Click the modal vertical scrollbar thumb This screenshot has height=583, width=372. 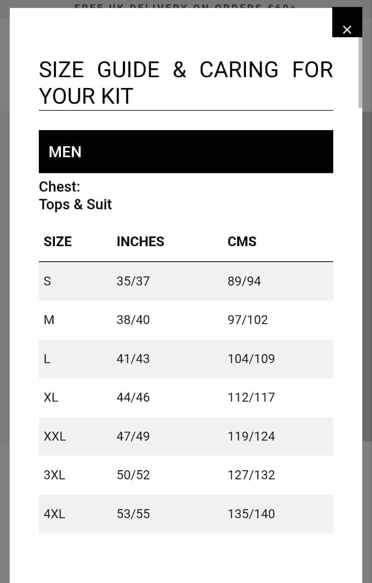360,73
